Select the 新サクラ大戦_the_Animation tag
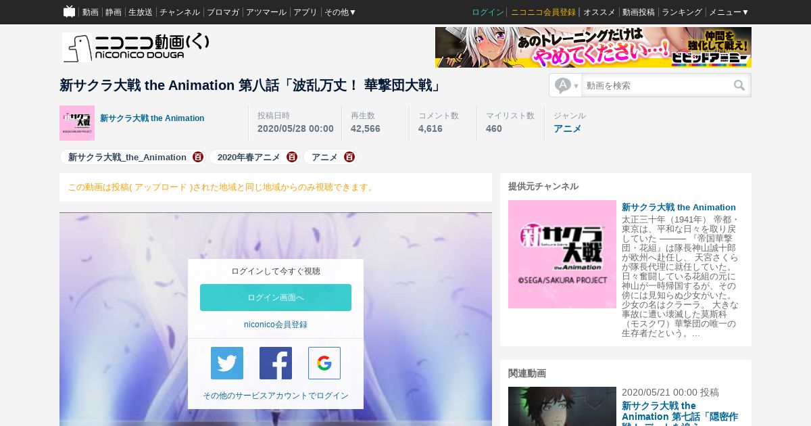Image resolution: width=811 pixels, height=426 pixels. [x=127, y=157]
